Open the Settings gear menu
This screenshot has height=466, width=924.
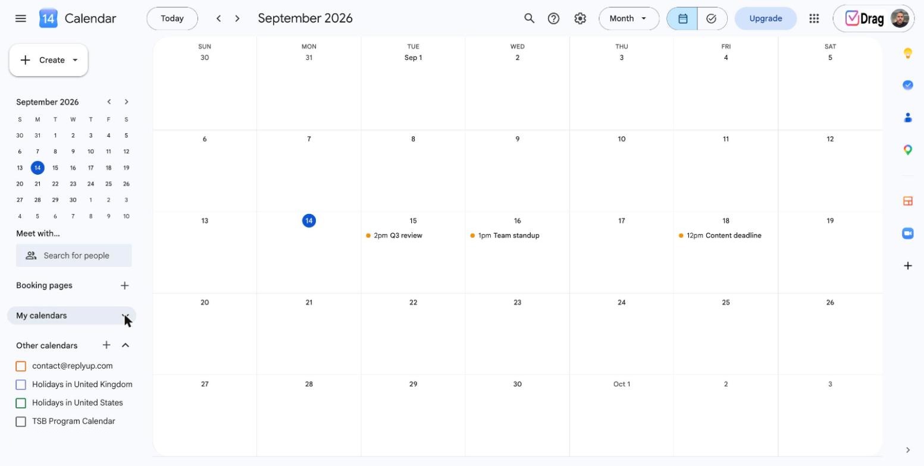tap(580, 18)
